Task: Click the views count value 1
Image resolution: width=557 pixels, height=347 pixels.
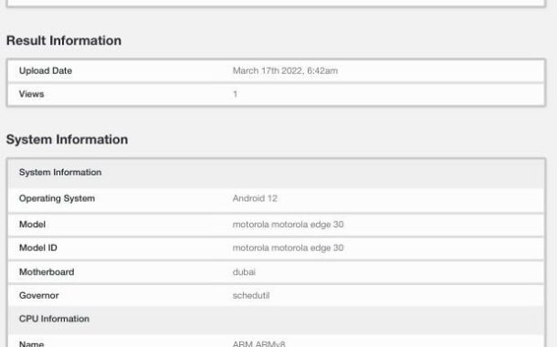Action: [x=235, y=94]
